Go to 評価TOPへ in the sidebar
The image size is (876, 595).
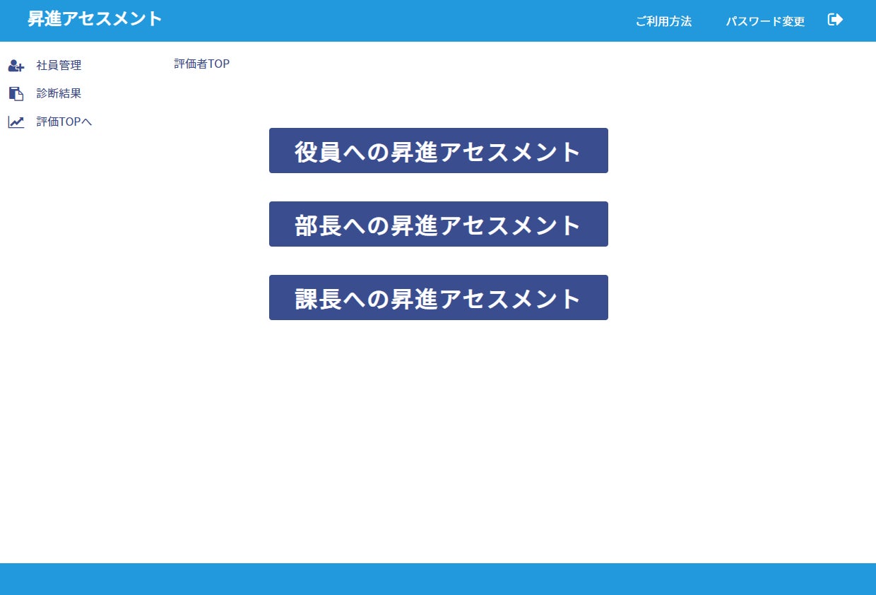[64, 122]
